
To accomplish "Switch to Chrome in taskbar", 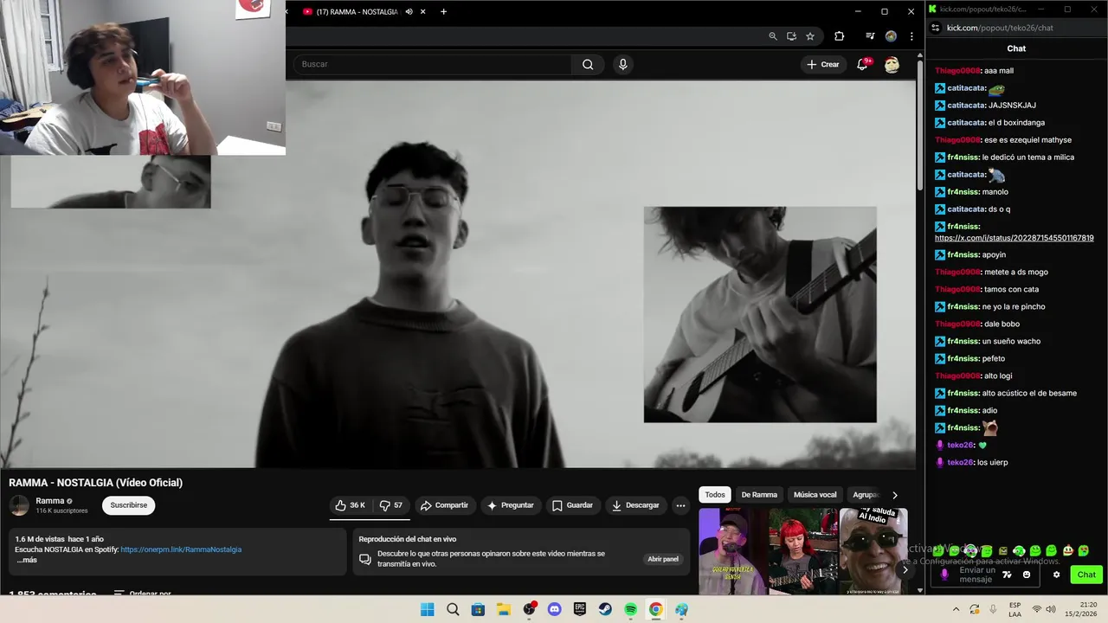I will [x=656, y=609].
